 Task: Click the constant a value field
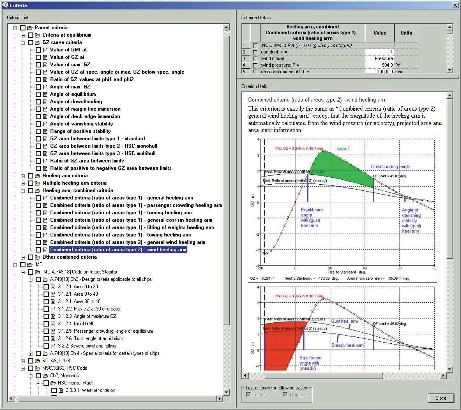click(380, 52)
